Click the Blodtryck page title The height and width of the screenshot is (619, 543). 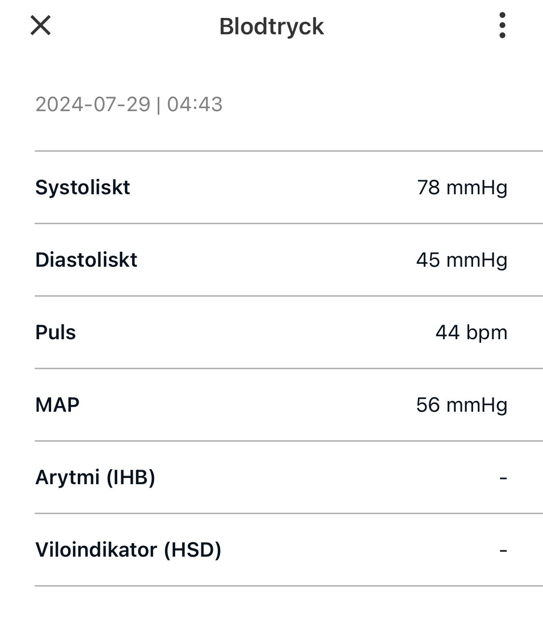[271, 27]
